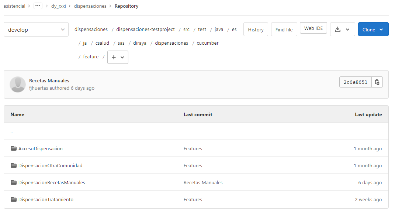
Task: Navigate to dispensaciones segment after diraya
Action: click(x=171, y=43)
